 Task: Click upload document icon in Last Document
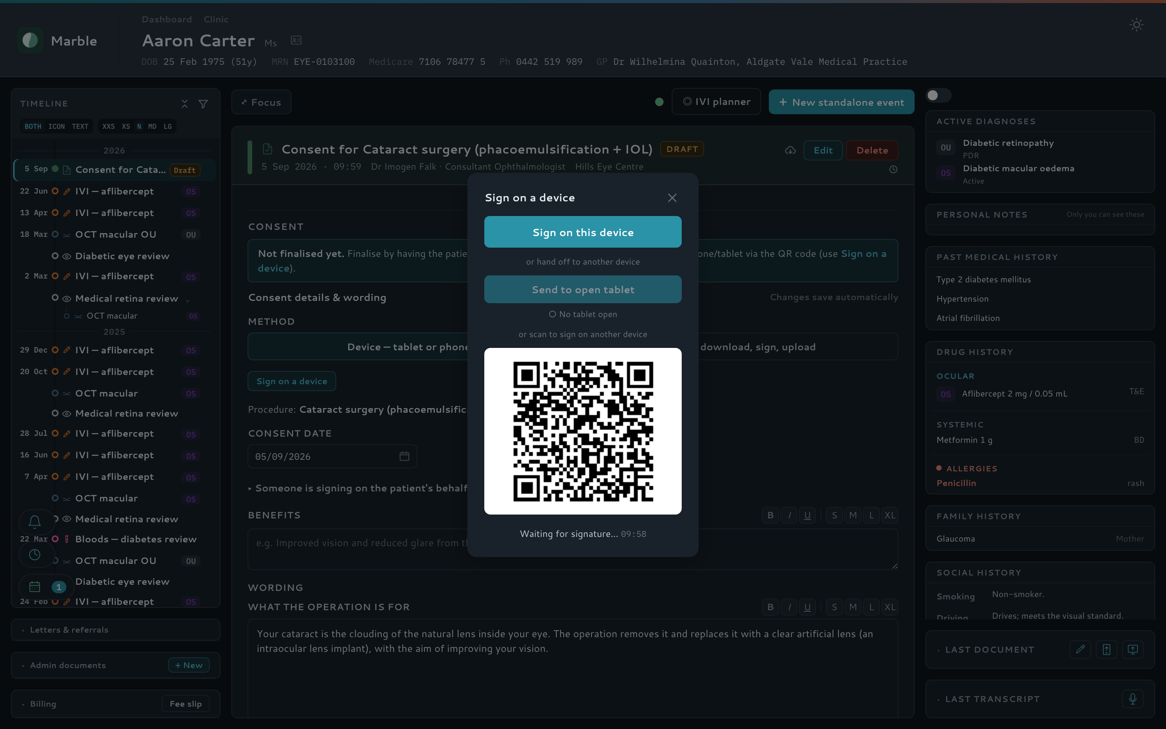click(x=1106, y=650)
